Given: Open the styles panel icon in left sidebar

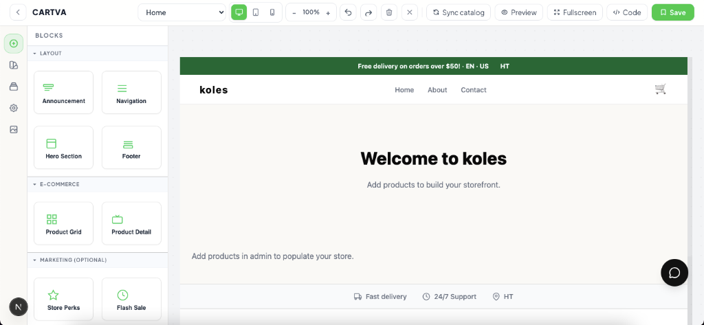Looking at the screenshot, I should (x=14, y=65).
